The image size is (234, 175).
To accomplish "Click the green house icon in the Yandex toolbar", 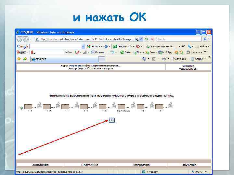I will click(x=181, y=52).
